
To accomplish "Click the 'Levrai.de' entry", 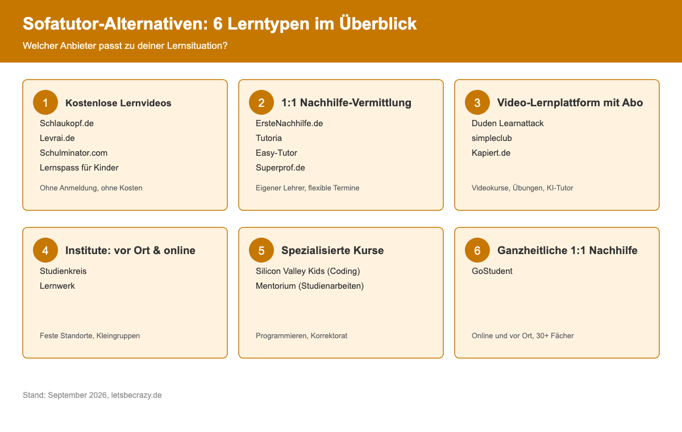I will click(x=57, y=138).
